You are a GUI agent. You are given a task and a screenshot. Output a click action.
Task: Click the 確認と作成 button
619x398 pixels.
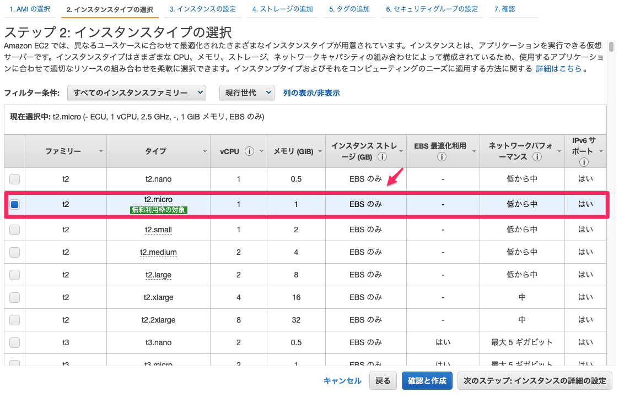point(427,380)
